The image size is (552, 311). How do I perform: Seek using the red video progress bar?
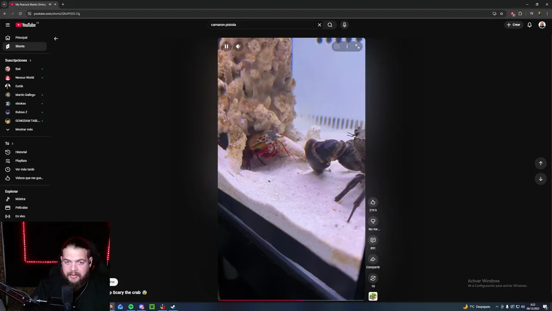pyautogui.click(x=292, y=299)
